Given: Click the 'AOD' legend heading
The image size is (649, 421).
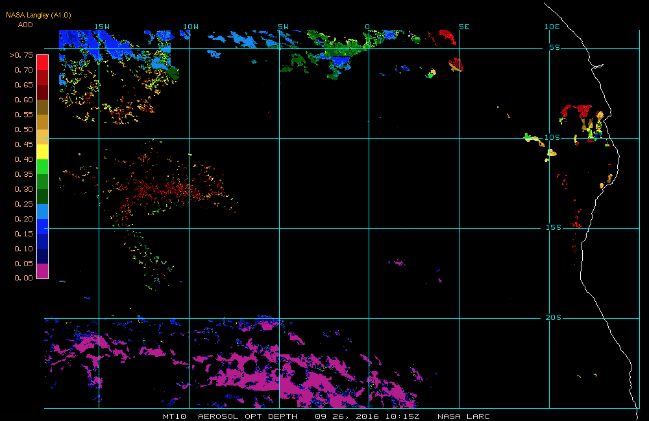Looking at the screenshot, I should (x=25, y=25).
